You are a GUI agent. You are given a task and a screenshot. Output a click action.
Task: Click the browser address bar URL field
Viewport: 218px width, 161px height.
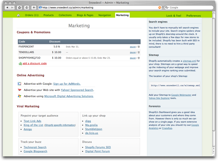coord(99,7)
